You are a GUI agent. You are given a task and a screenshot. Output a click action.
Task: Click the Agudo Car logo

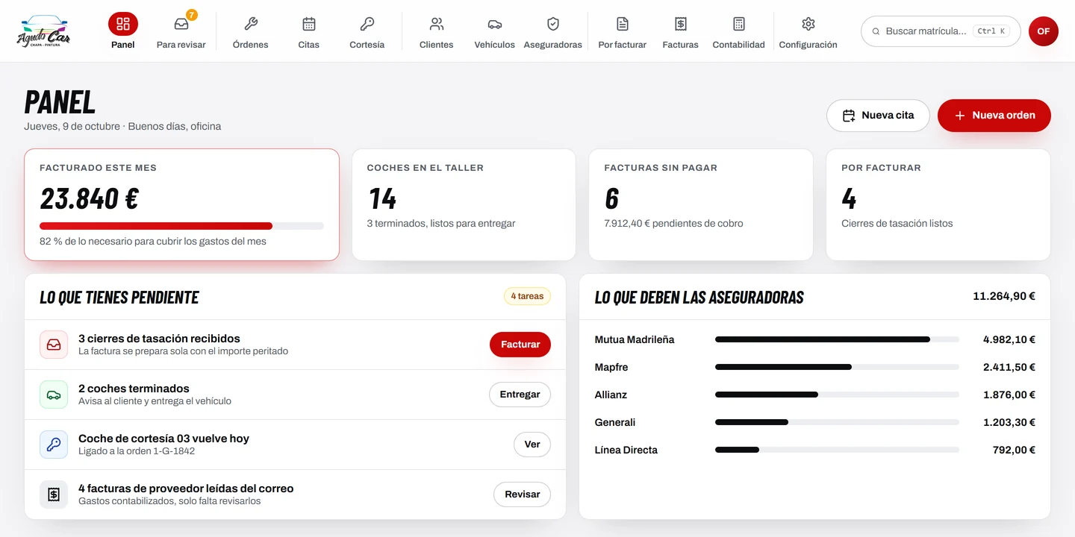[43, 31]
